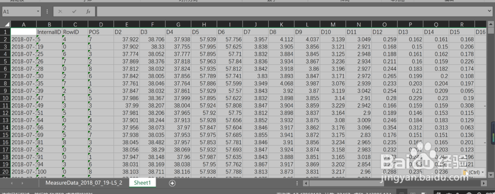Click the D15 header cell
The width and height of the screenshot is (495, 194).
[462, 32]
